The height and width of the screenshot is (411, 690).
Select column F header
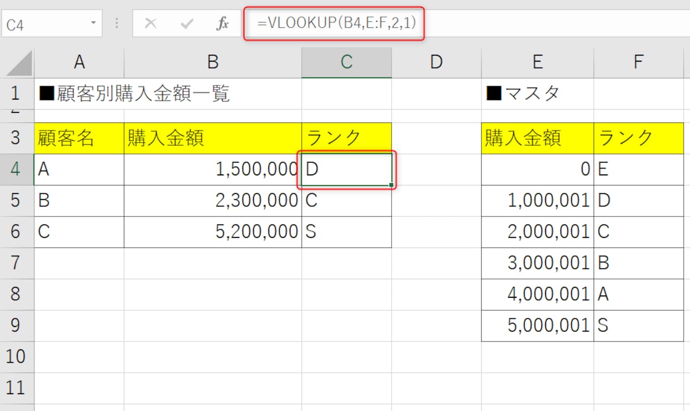click(639, 62)
